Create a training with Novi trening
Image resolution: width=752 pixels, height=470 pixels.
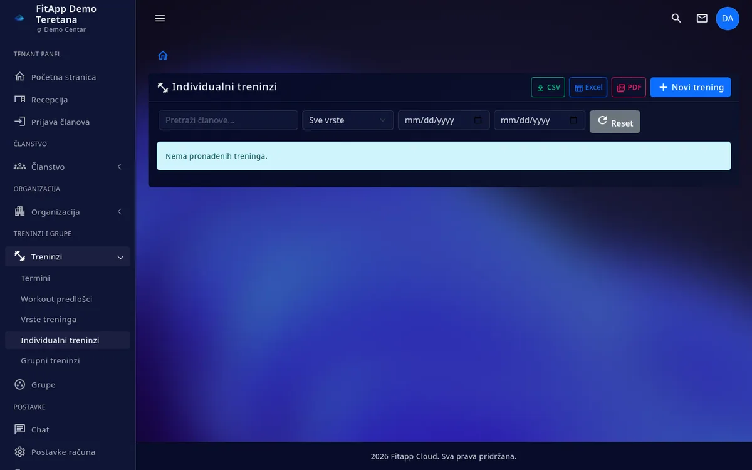pyautogui.click(x=691, y=87)
